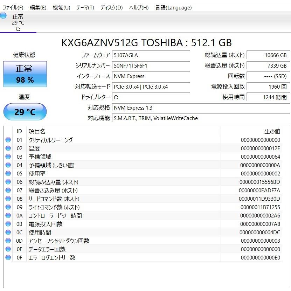Click the 正常 98 % health status button
The width and height of the screenshot is (291, 291).
tap(25, 74)
